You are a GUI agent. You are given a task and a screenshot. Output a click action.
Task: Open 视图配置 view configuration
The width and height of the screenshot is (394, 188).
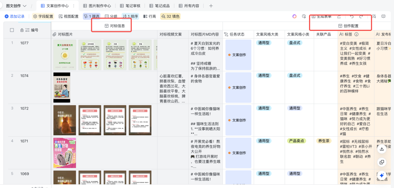coord(69,16)
